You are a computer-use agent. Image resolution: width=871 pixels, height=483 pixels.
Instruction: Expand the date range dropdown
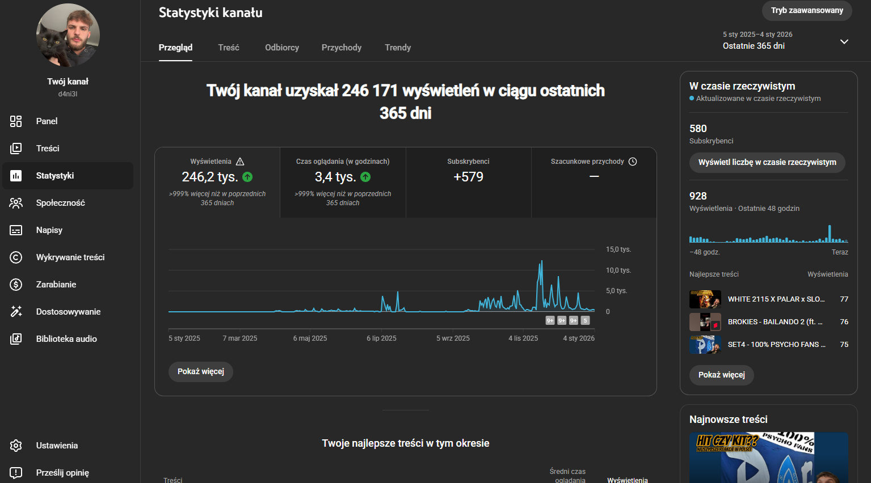(844, 41)
